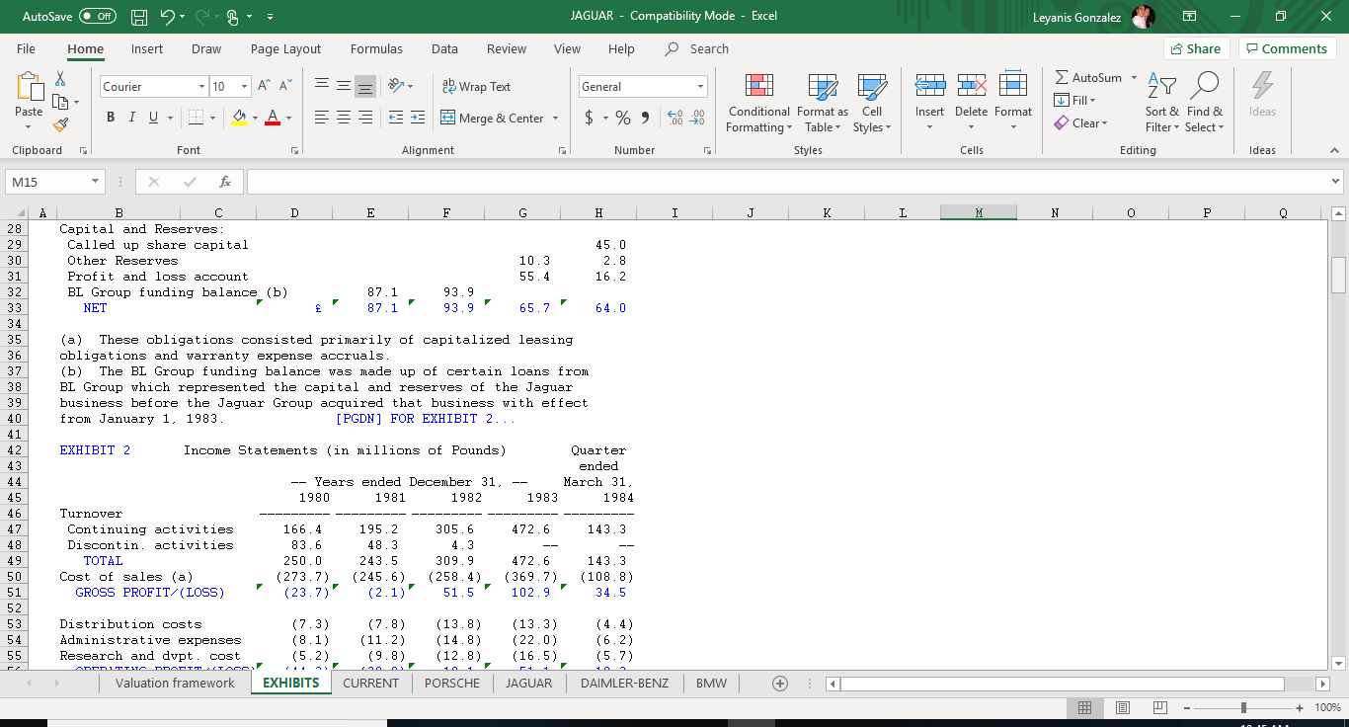Open Format as Table gallery
The height and width of the screenshot is (727, 1349).
822,104
